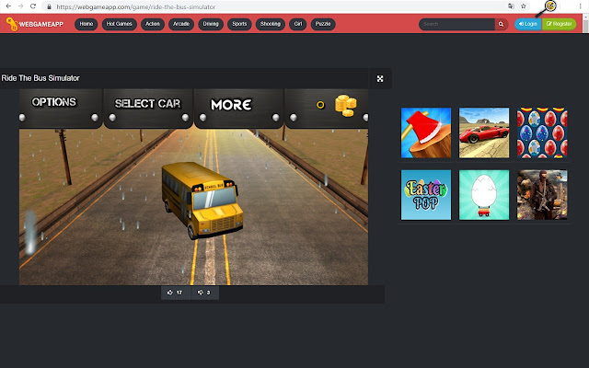Image resolution: width=589 pixels, height=368 pixels.
Task: Dislike the game with thumbs down
Action: coord(204,293)
